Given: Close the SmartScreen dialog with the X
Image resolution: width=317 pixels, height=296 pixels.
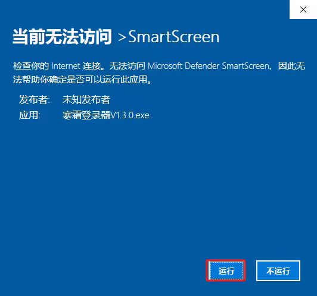Looking at the screenshot, I should click(303, 10).
